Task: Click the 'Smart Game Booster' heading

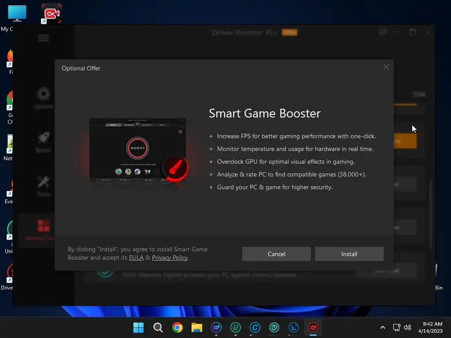Action: [265, 113]
